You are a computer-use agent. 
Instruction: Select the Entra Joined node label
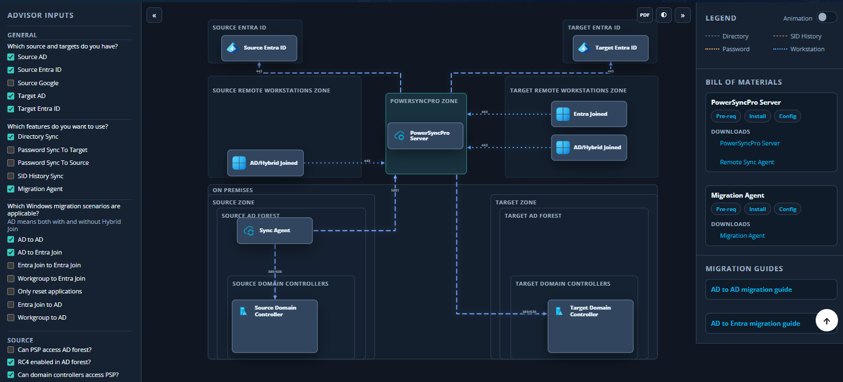click(590, 114)
